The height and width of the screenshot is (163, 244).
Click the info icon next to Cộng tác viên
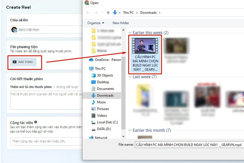click(x=36, y=122)
